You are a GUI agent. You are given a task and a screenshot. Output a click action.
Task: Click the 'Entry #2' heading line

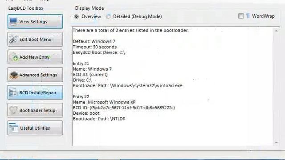coord(81,97)
